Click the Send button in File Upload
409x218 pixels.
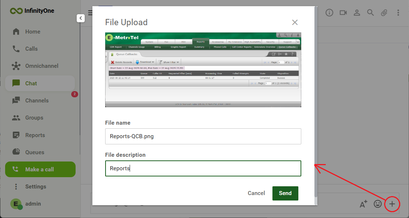click(x=285, y=193)
